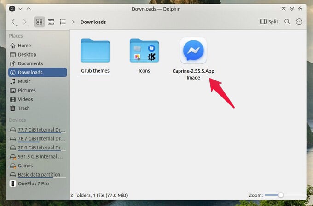Click the Devices section header
Viewport: 313px width, 206px height.
coord(17,120)
